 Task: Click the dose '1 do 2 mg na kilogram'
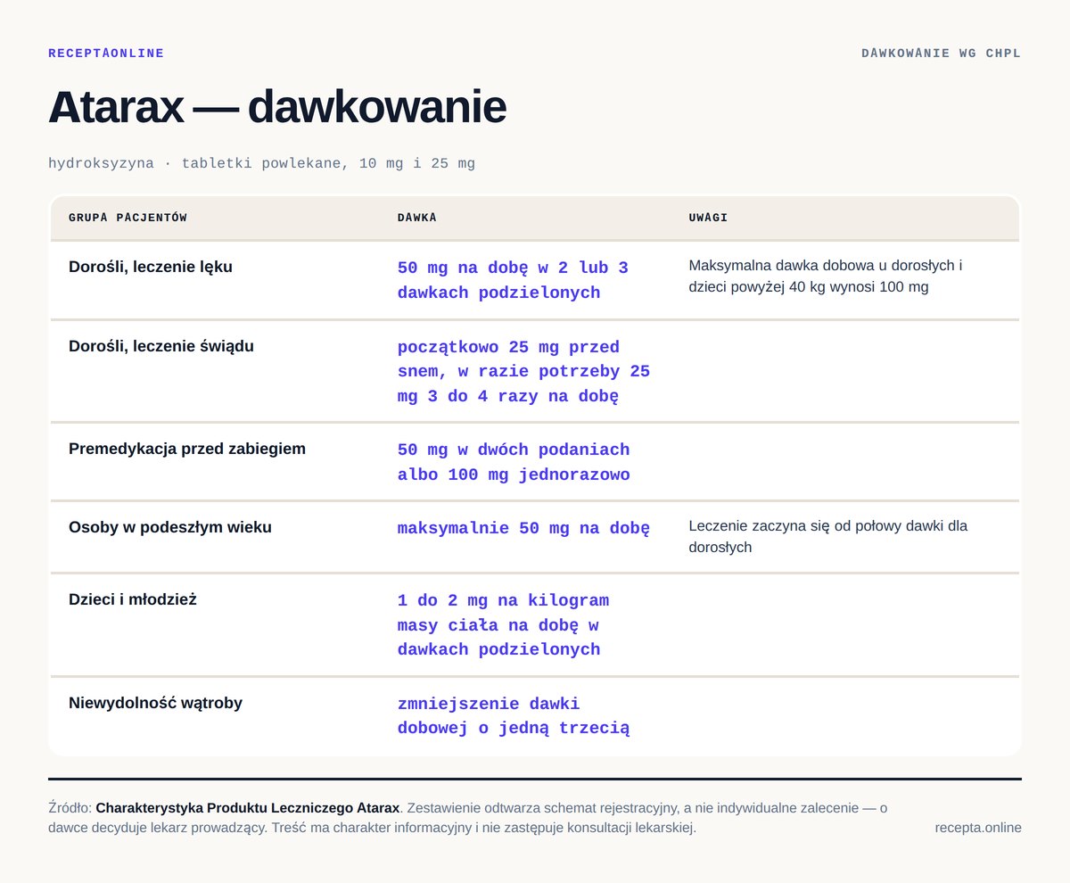click(x=503, y=624)
